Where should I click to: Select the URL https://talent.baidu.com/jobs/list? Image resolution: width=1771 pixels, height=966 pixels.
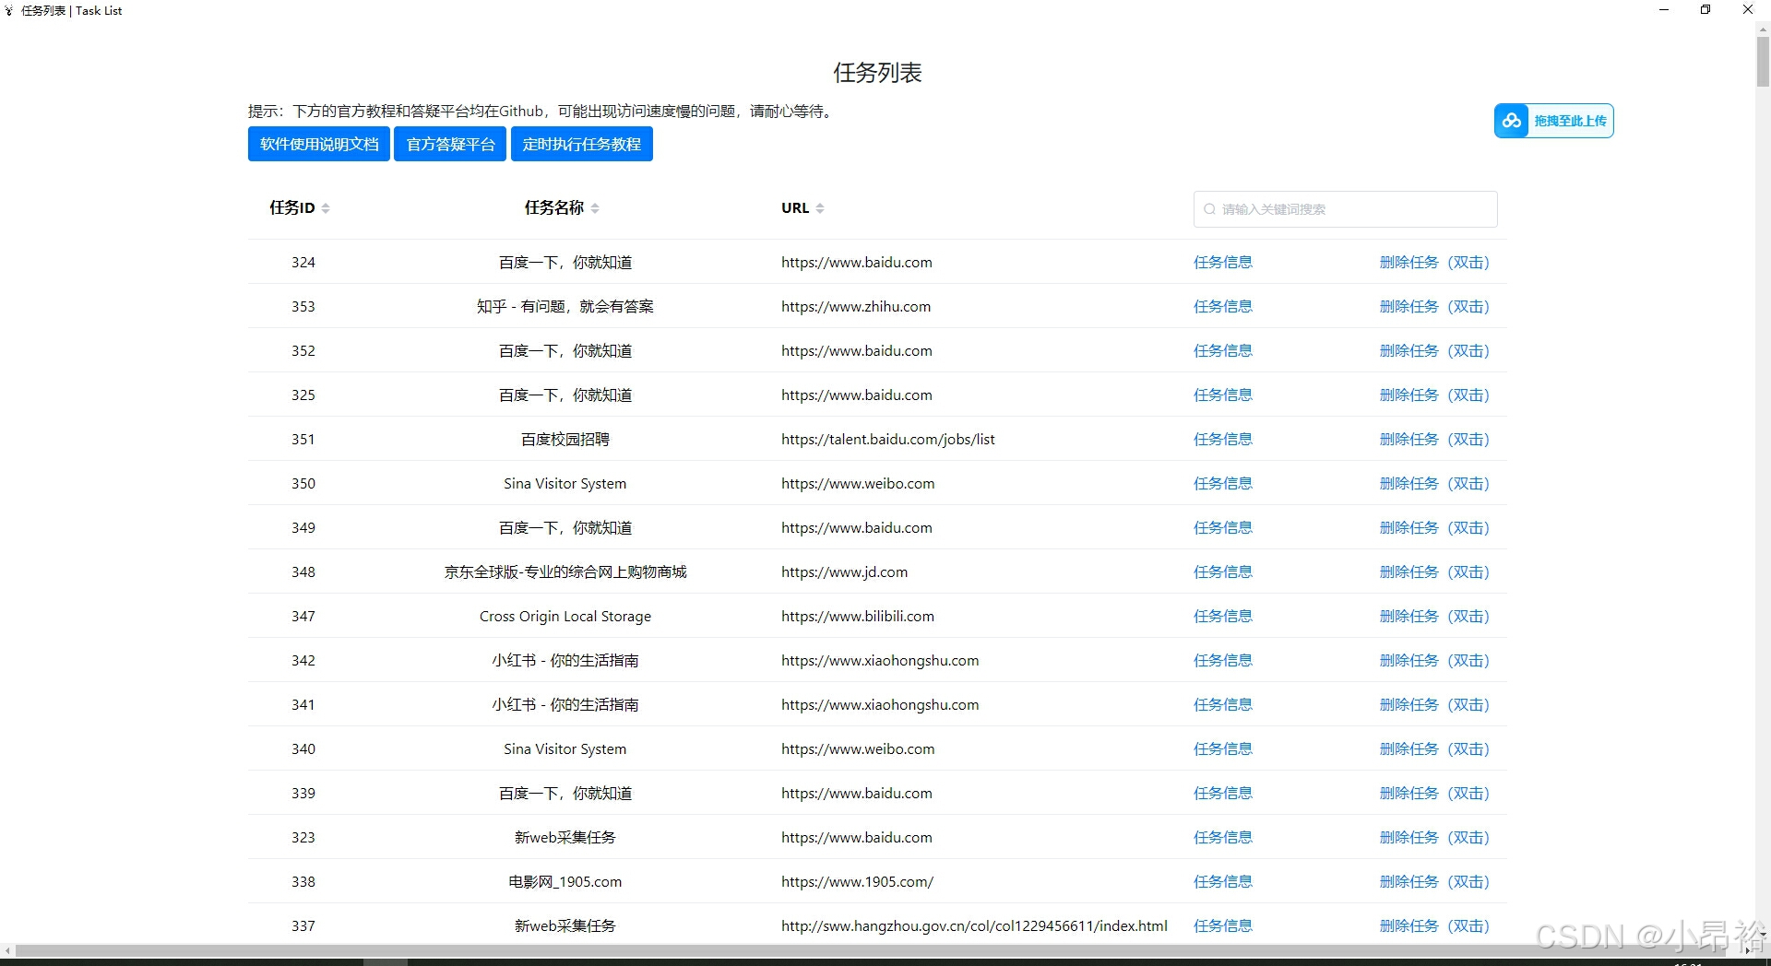click(888, 440)
